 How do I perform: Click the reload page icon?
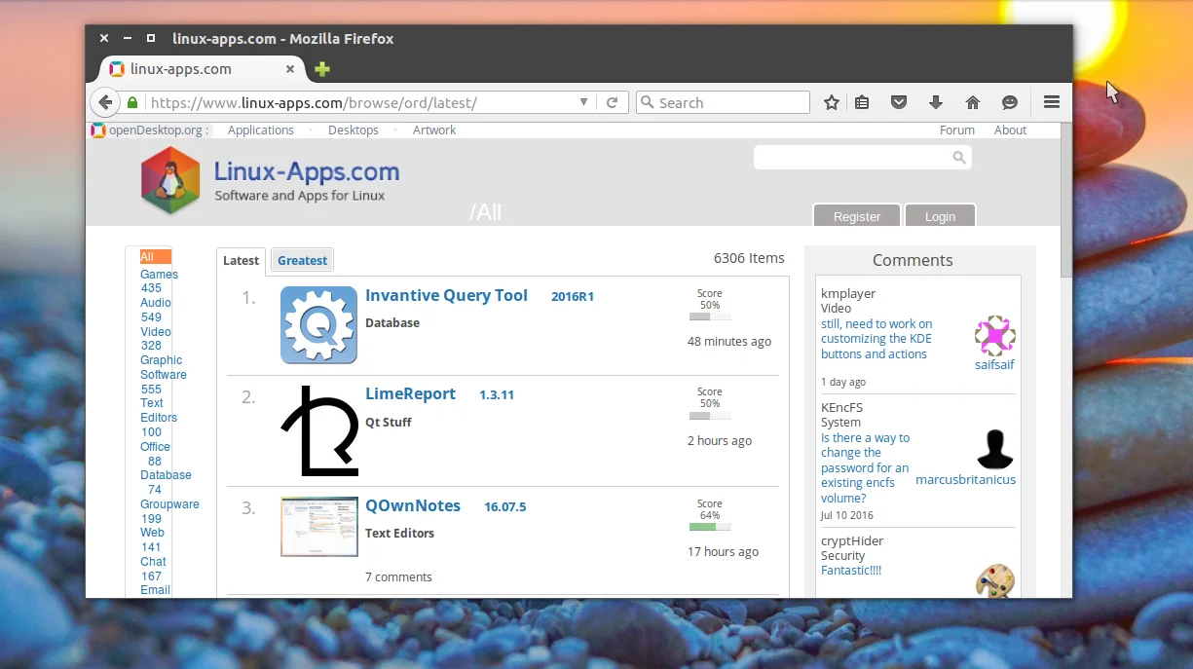pos(613,102)
